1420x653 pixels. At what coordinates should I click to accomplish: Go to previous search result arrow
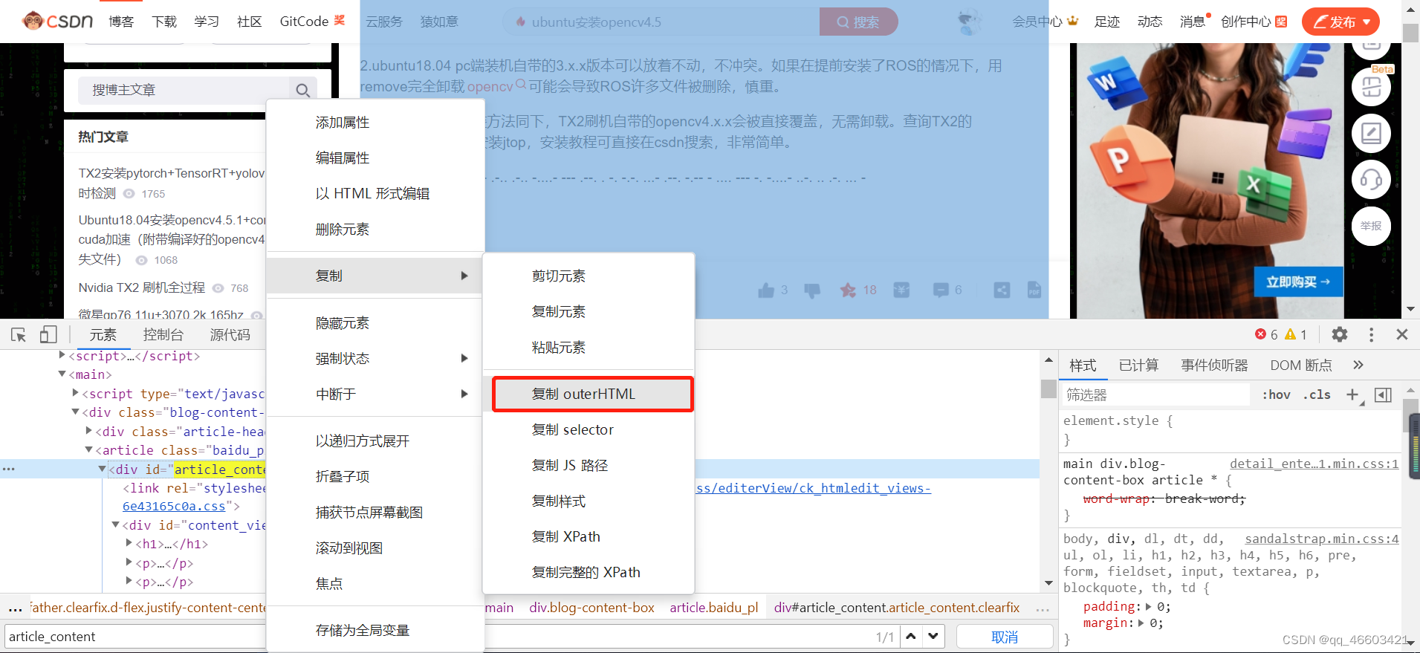pos(911,637)
